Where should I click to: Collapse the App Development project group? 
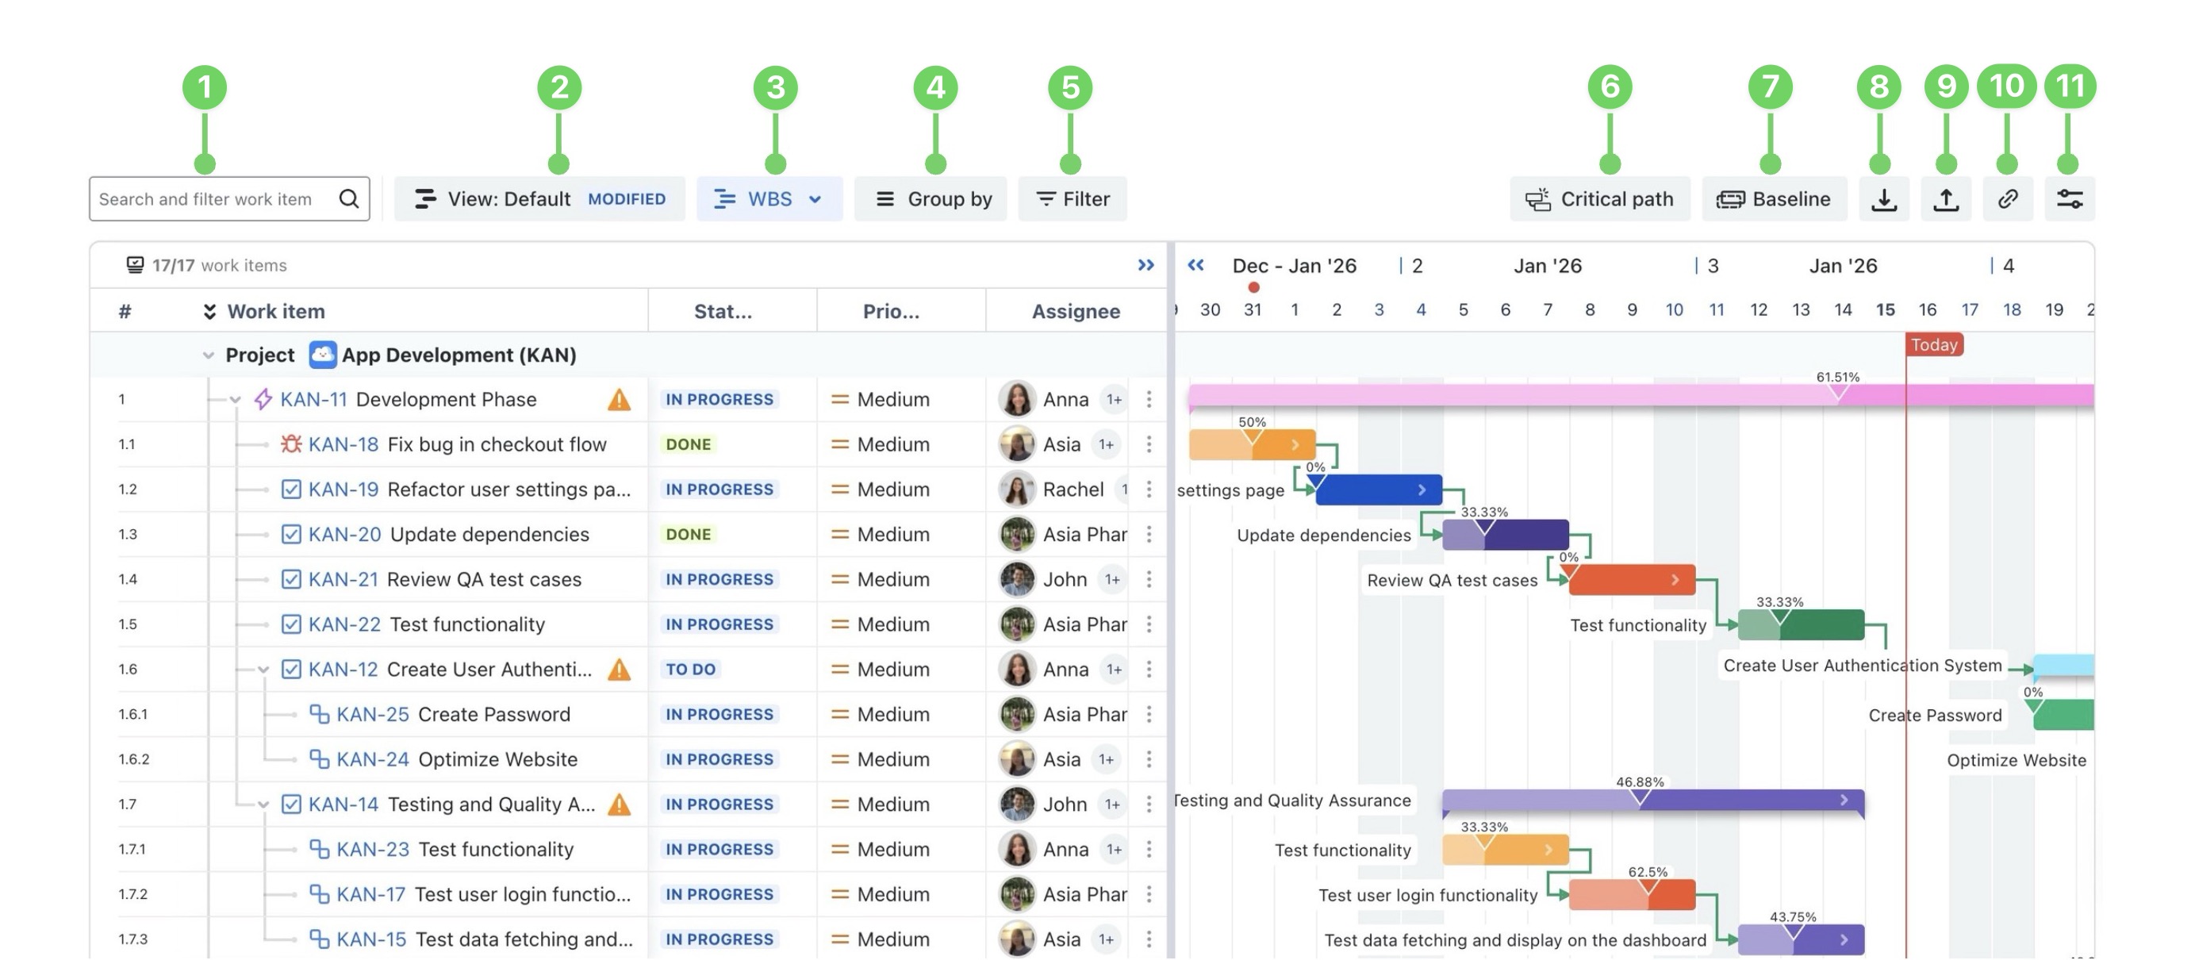208,355
